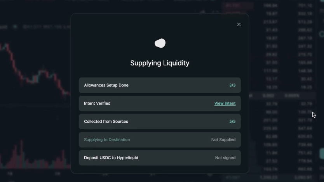The width and height of the screenshot is (324, 182).
Task: Click the order book spread row
Action: point(282,96)
